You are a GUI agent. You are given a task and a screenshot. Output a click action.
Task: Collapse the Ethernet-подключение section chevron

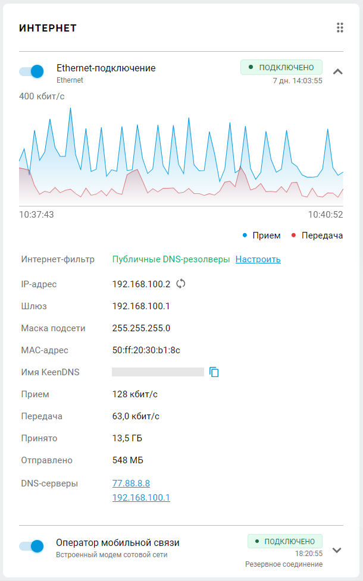click(337, 71)
